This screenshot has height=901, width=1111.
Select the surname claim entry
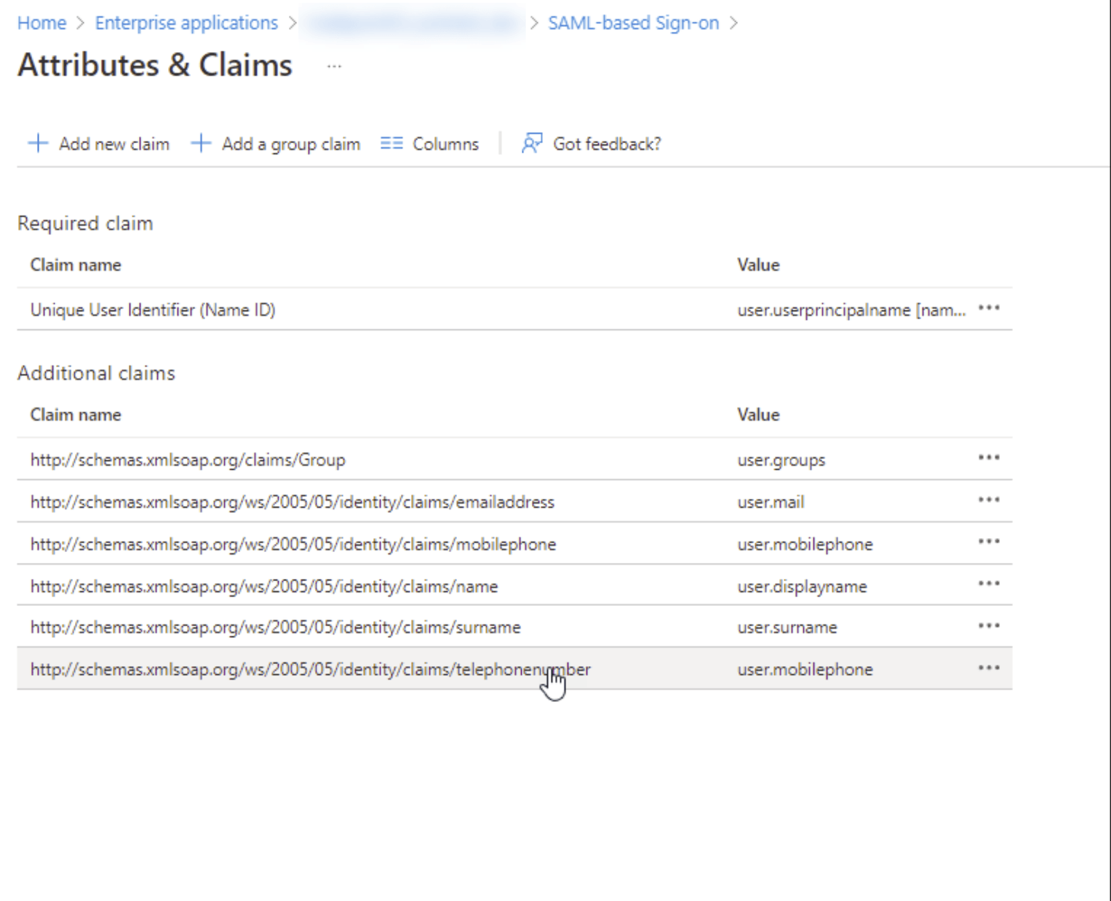point(275,627)
